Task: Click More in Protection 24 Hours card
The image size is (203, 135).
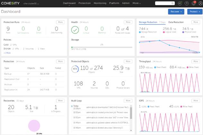Action: pyautogui.click(x=60, y=61)
